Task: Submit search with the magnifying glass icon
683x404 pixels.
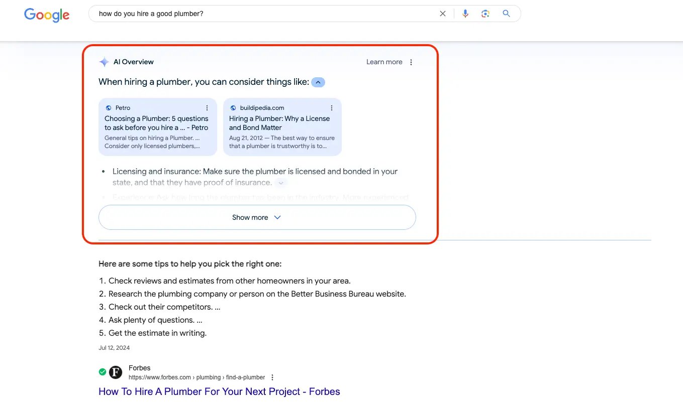Action: tap(507, 14)
